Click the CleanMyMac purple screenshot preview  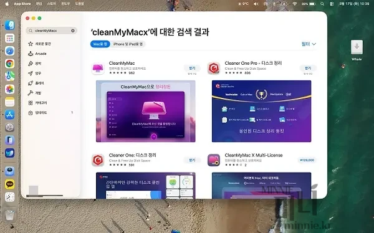(x=145, y=111)
